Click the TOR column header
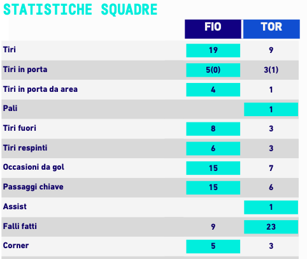 point(271,29)
